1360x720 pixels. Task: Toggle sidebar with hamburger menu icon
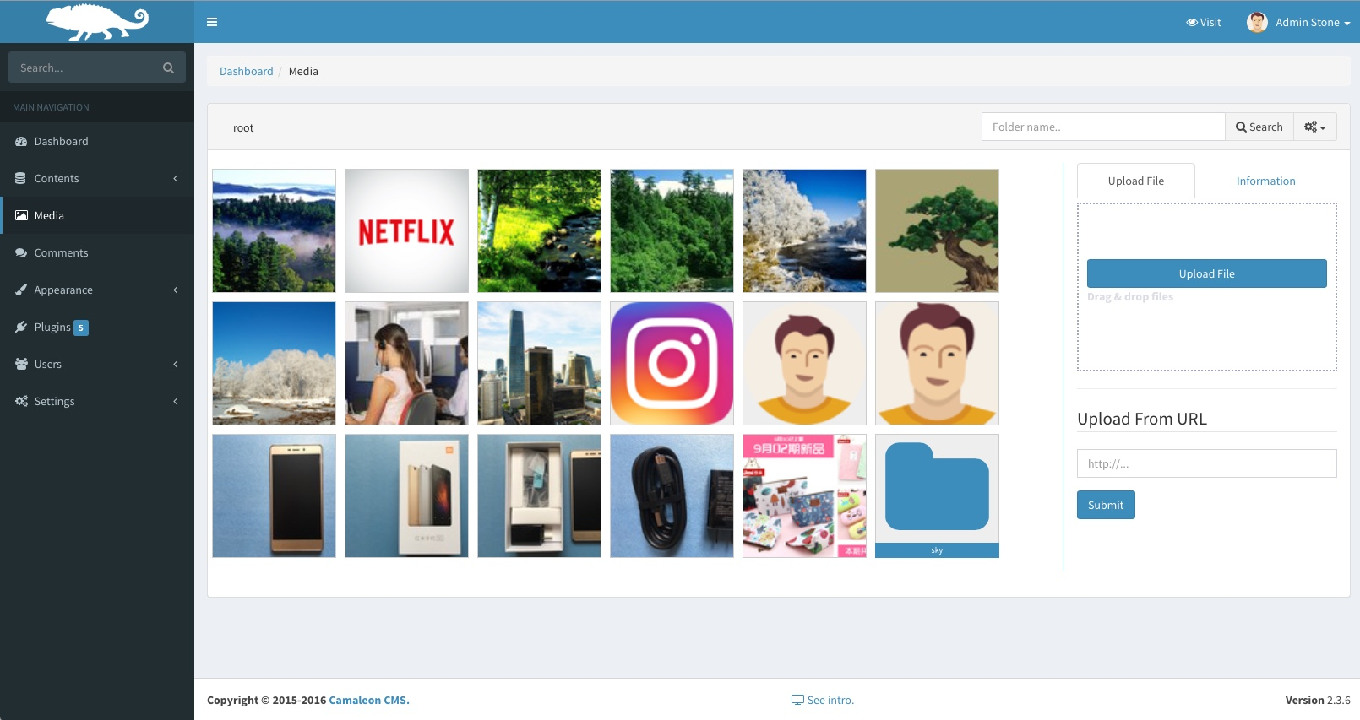point(212,22)
